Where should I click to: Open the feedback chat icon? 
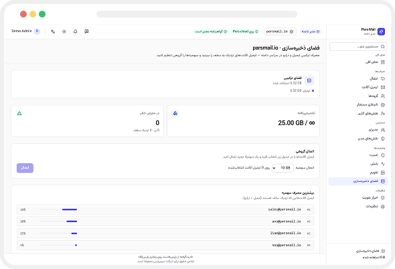coord(86,31)
